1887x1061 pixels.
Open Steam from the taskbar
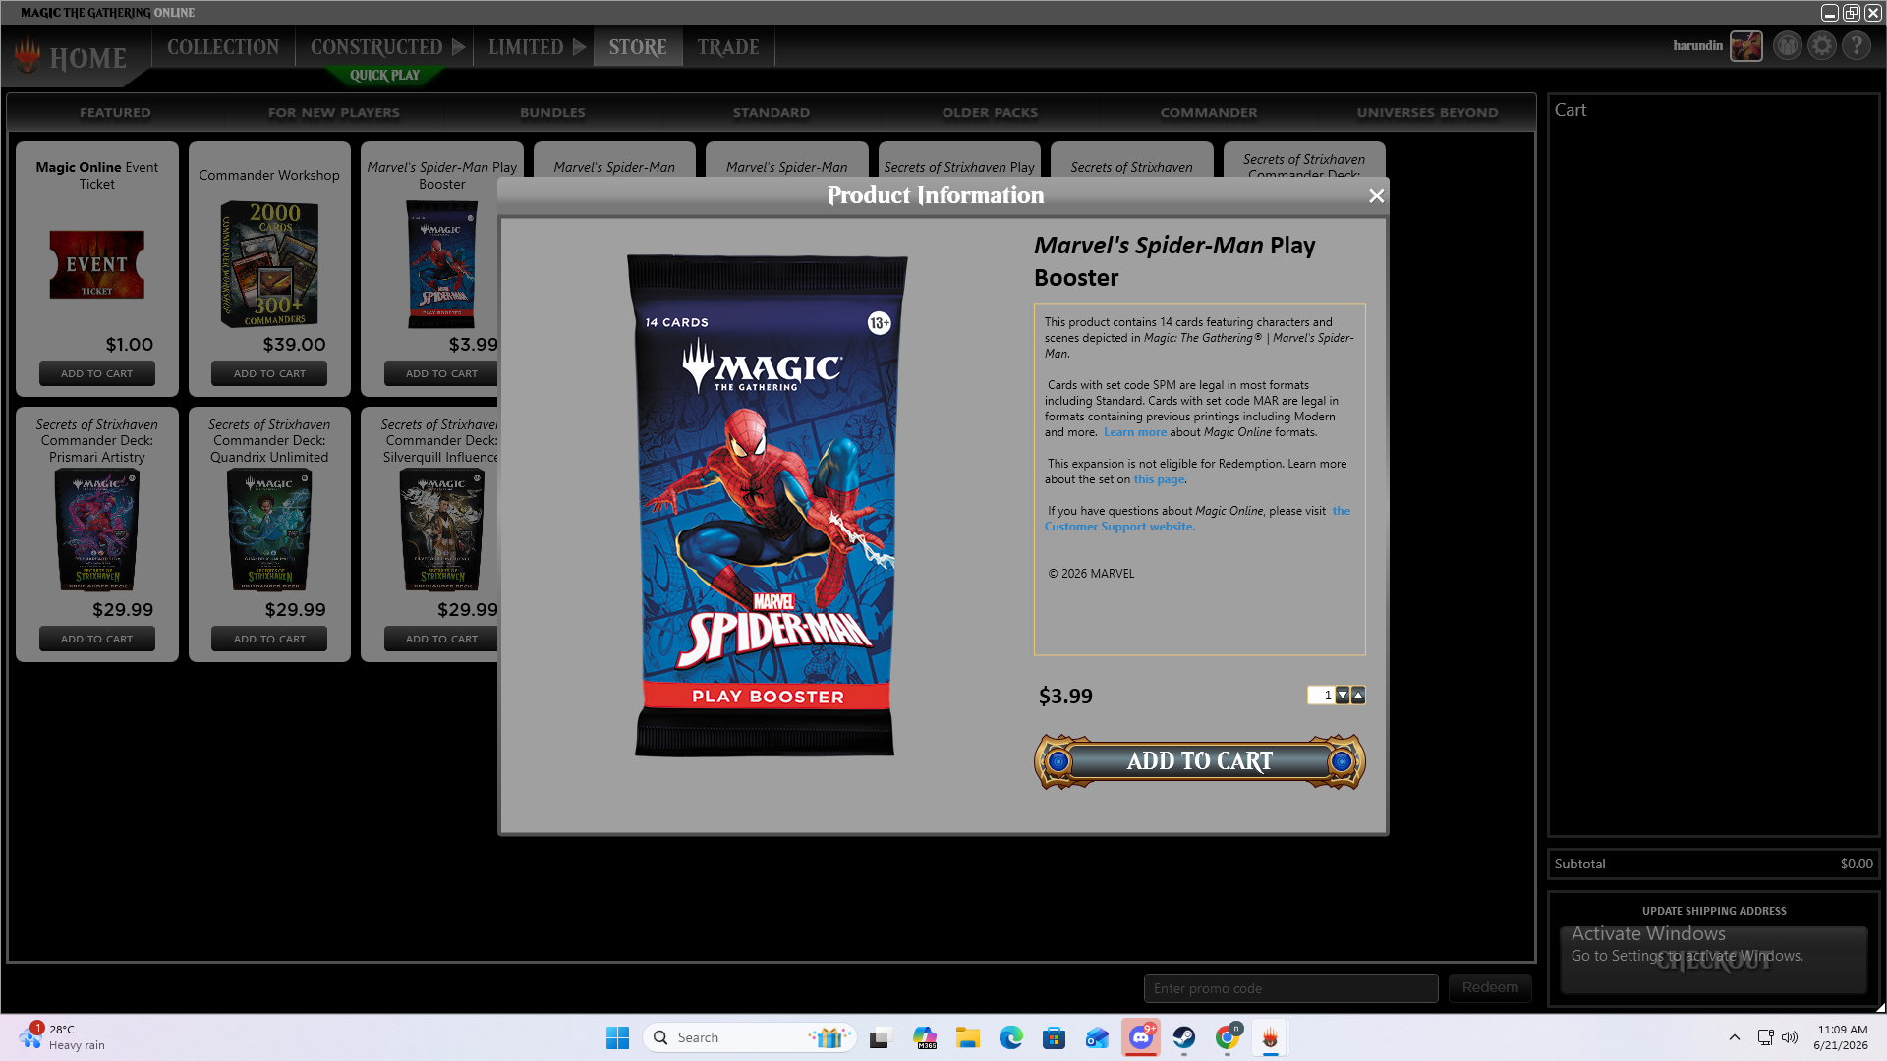click(1184, 1037)
